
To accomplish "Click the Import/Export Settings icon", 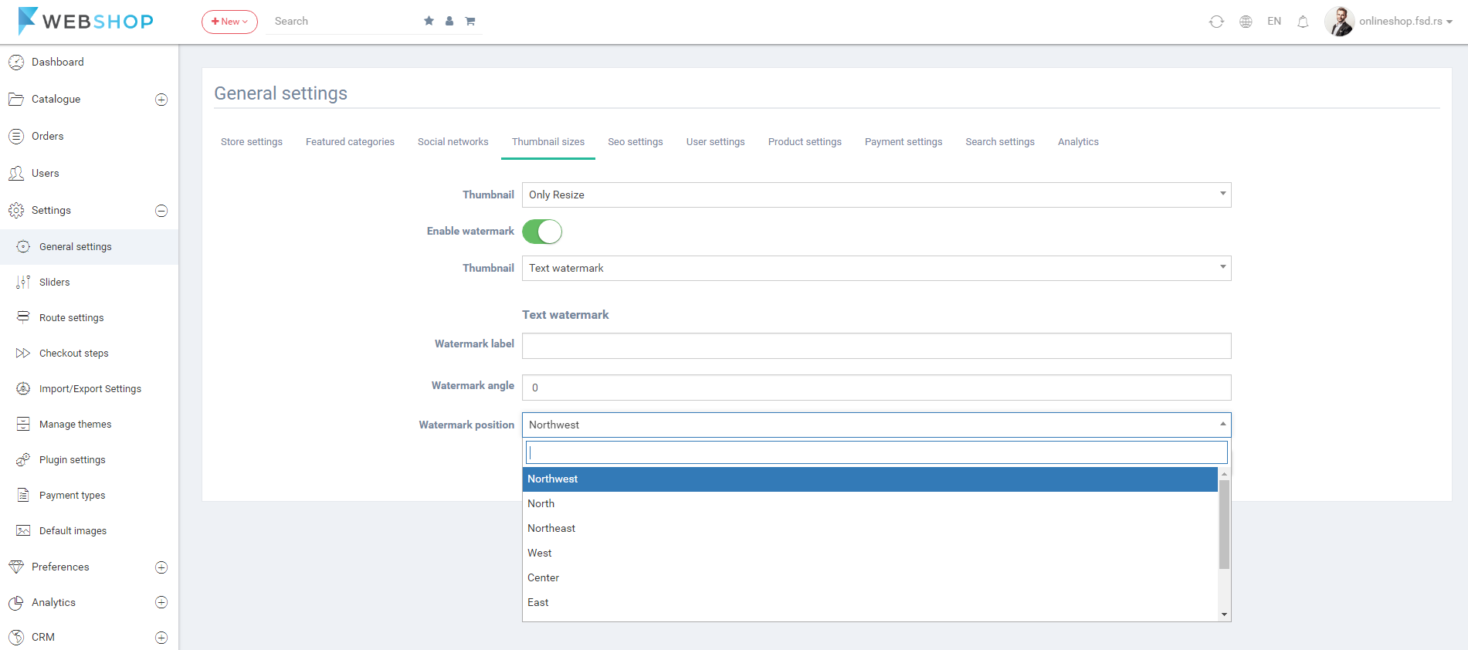I will tap(24, 389).
